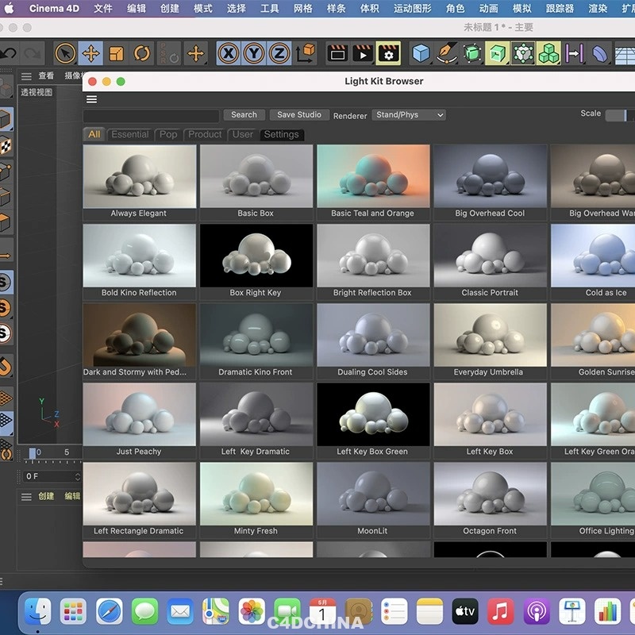
Task: Add a Cube primitive
Action: point(421,53)
